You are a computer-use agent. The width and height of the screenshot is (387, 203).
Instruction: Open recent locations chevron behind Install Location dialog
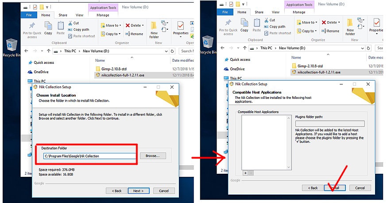[x=42, y=51]
